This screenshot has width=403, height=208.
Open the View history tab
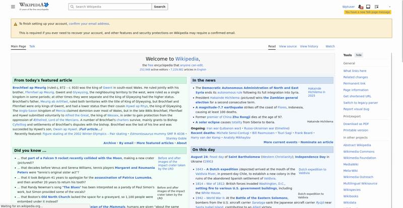309,46
